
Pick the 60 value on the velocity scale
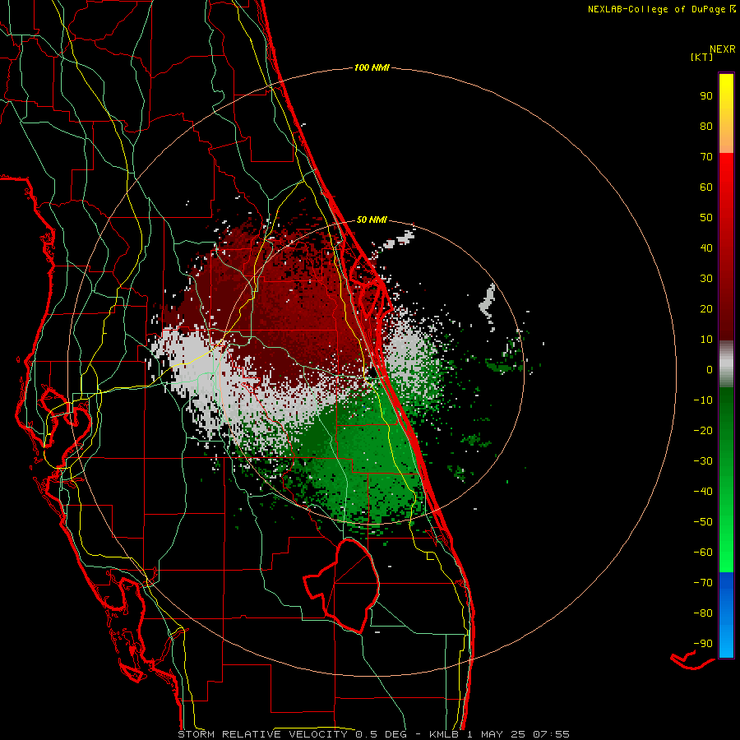coord(706,187)
